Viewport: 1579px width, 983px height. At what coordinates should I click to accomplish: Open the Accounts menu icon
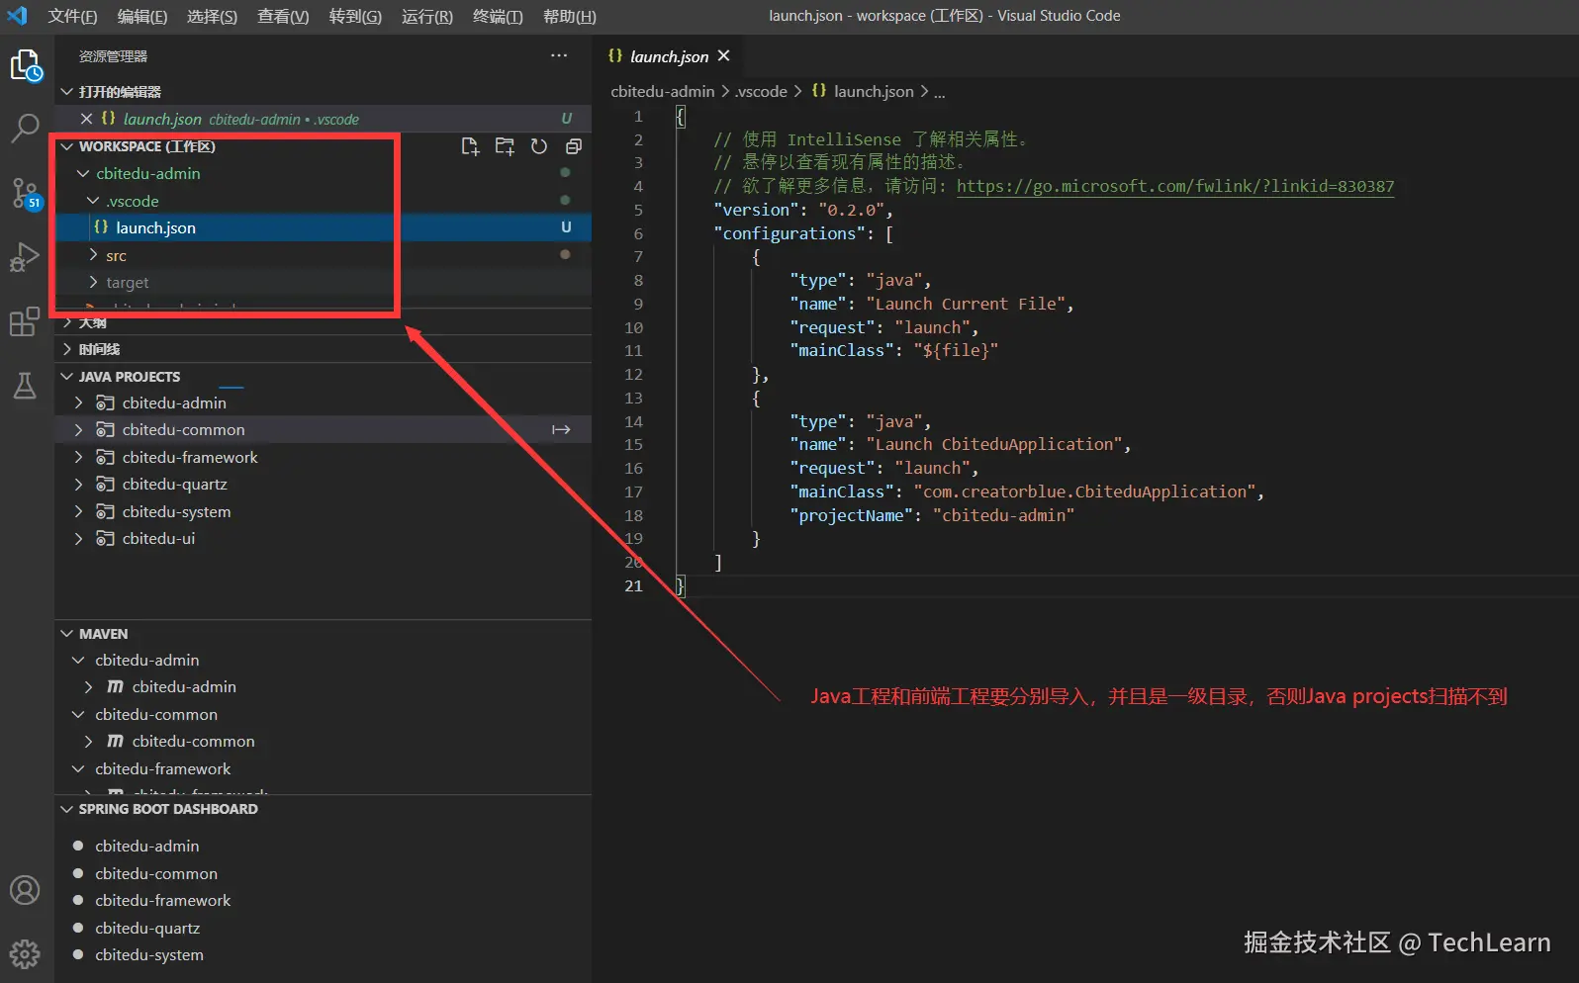[25, 890]
